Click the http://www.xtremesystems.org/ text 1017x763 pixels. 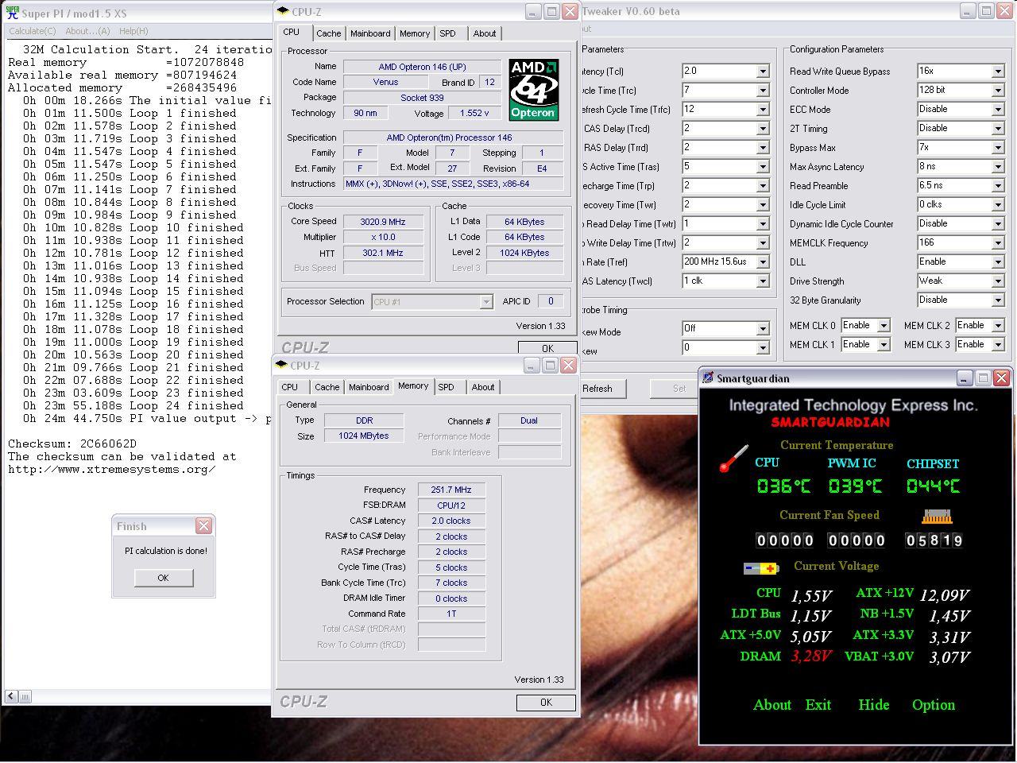111,469
